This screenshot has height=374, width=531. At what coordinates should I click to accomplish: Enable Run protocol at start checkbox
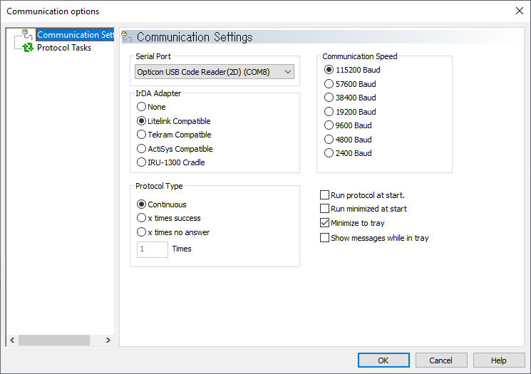tap(324, 195)
